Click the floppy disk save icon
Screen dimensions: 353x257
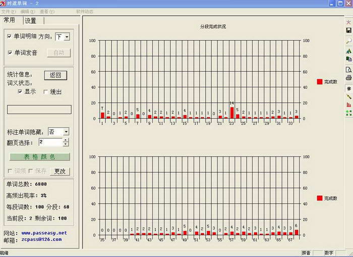[x=348, y=30]
